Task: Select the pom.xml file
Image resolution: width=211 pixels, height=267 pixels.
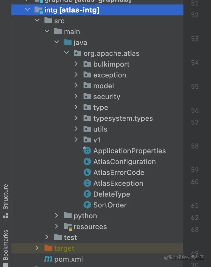Action: (x=68, y=259)
